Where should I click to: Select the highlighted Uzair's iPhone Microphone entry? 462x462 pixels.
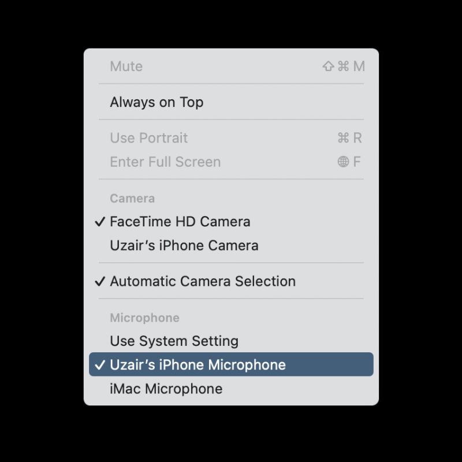tap(198, 365)
